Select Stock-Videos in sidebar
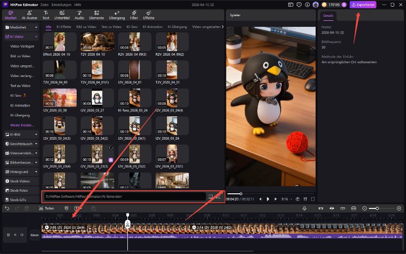 21,181
